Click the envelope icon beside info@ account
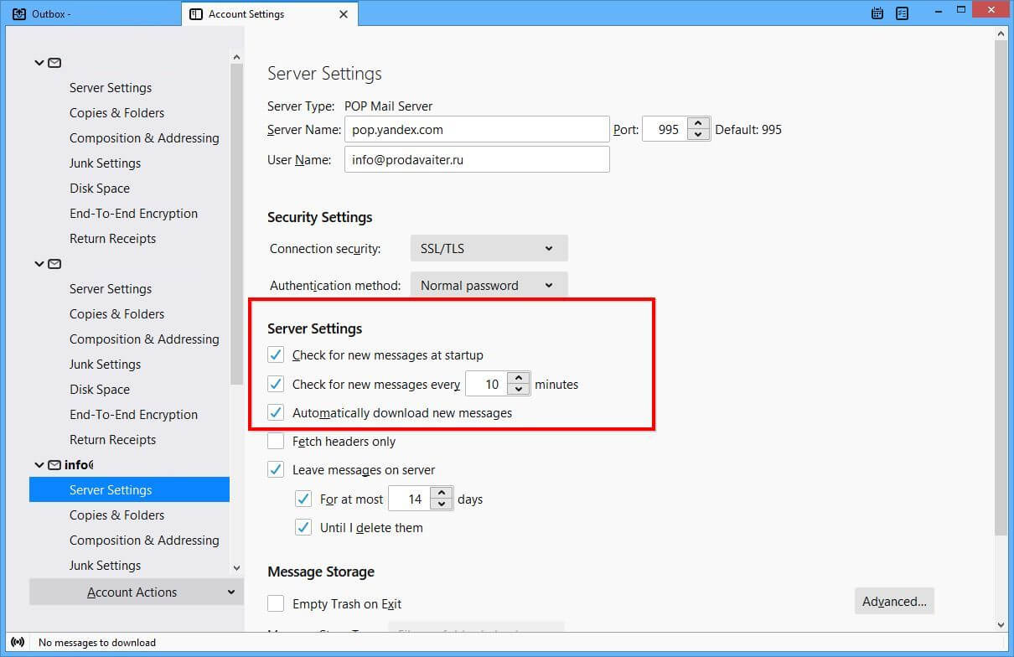Screen dimensions: 1014x657 (54, 465)
